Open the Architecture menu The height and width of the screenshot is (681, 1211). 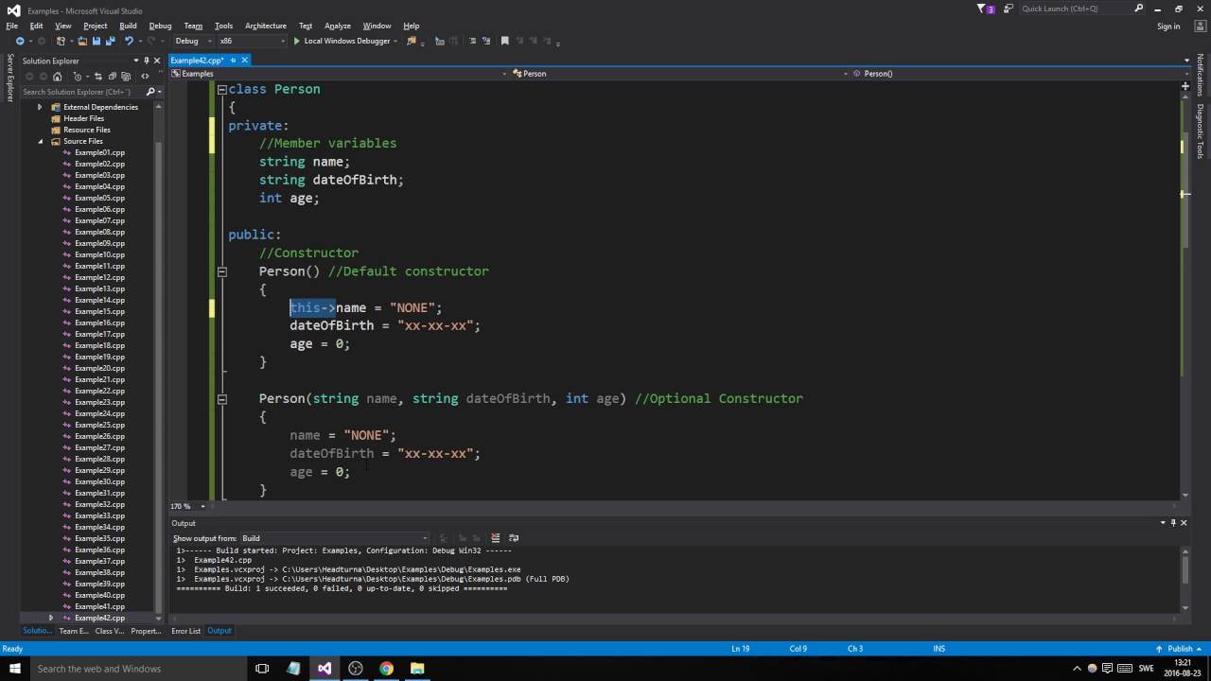[266, 26]
